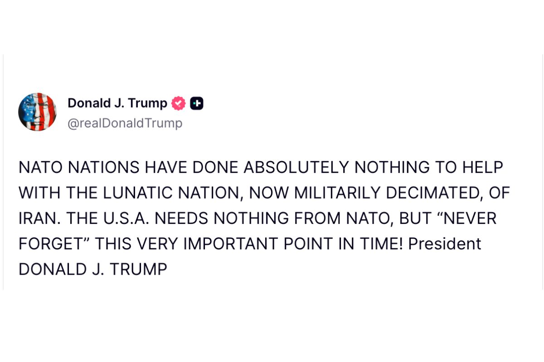Click the words "POINT IN TIME!"

click(x=343, y=244)
